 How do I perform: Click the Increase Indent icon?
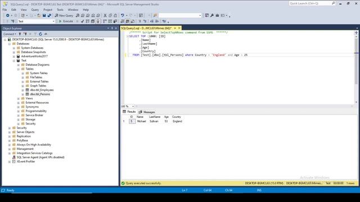click(x=157, y=21)
